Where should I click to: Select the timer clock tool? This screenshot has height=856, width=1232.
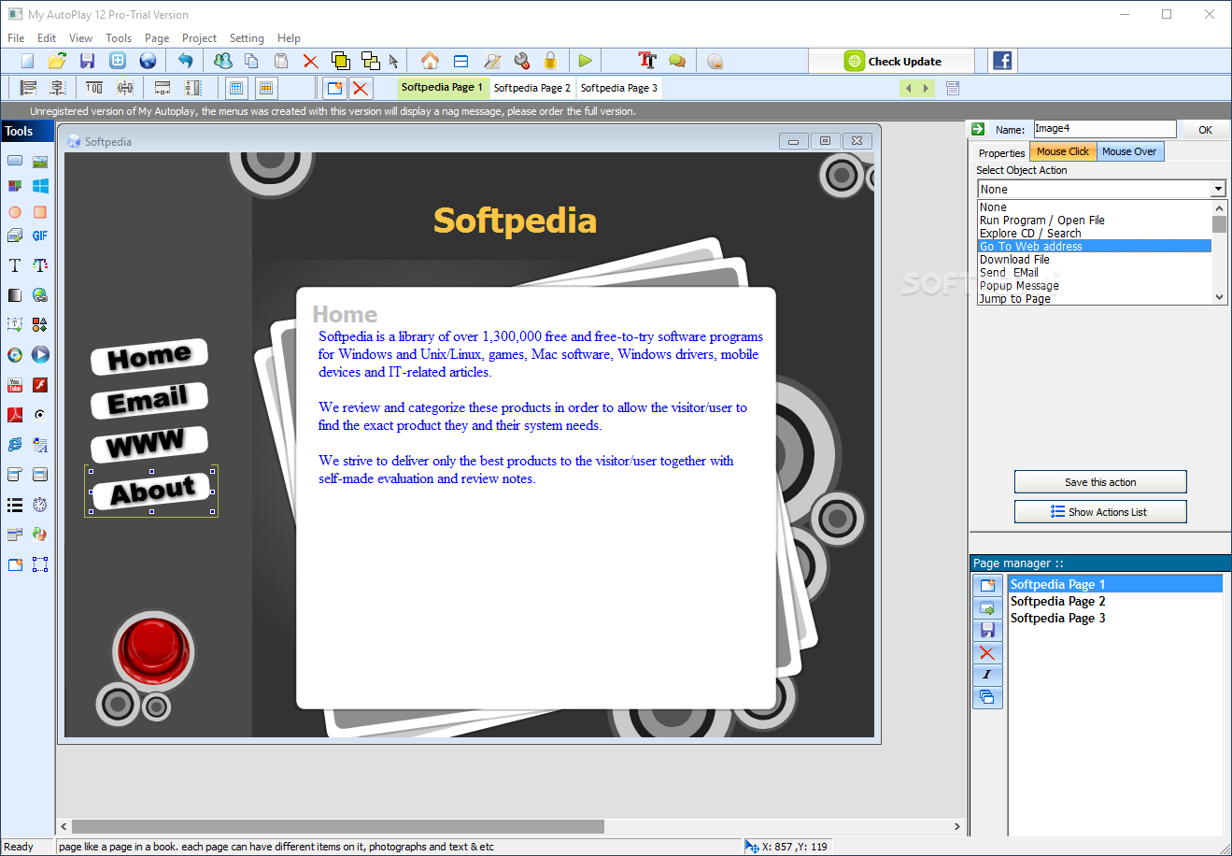coord(40,505)
